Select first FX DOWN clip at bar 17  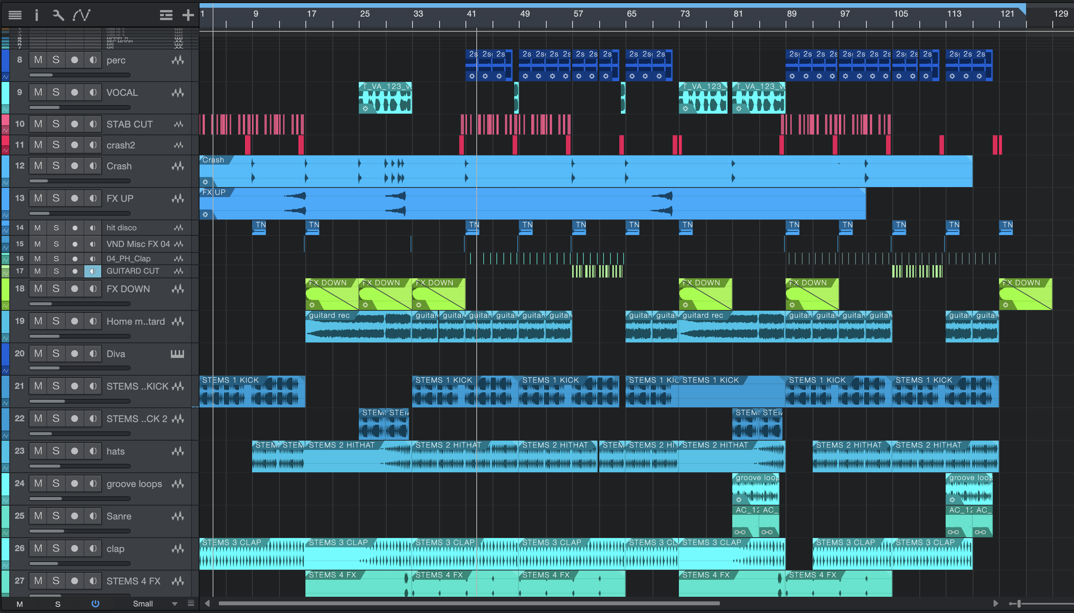(x=332, y=294)
